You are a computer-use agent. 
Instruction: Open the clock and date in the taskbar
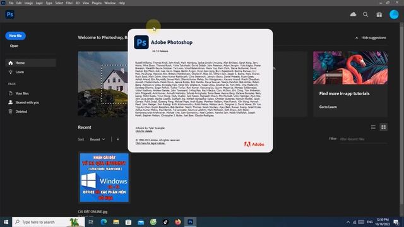[382, 222]
